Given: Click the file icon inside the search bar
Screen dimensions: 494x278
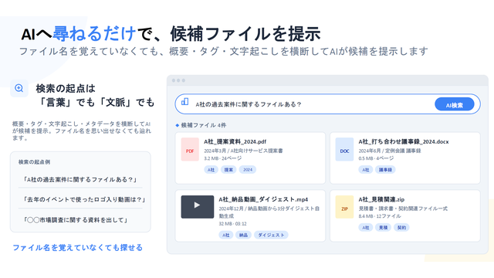Looking at the screenshot, I should pos(185,101).
